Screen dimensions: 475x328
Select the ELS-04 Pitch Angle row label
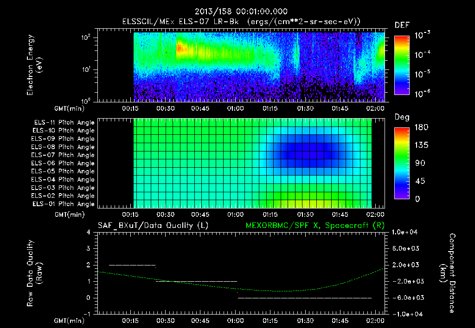coord(63,179)
